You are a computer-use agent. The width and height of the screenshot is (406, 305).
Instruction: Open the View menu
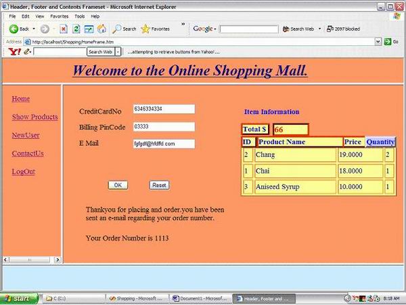point(40,16)
